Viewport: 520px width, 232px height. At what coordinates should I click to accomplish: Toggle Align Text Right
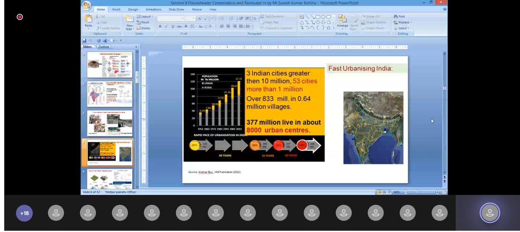(234, 26)
